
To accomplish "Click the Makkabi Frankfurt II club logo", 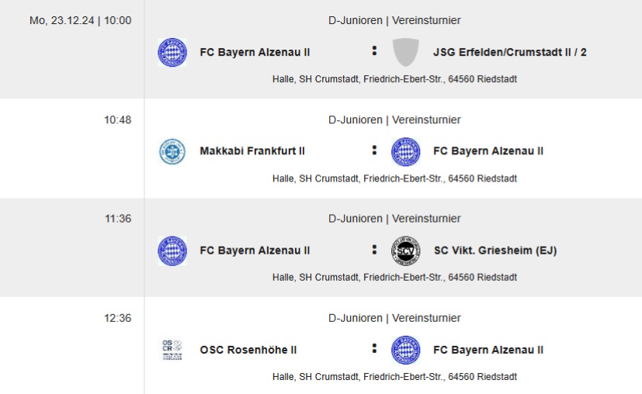I will click(172, 152).
